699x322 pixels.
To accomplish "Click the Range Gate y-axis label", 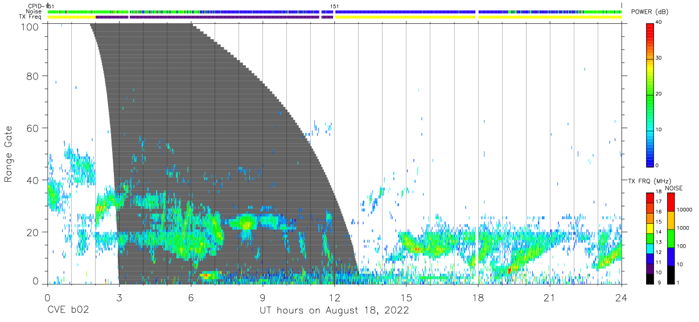I will 9,154.
